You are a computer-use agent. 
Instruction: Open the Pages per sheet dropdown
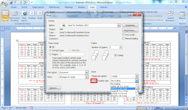tap(137, 76)
